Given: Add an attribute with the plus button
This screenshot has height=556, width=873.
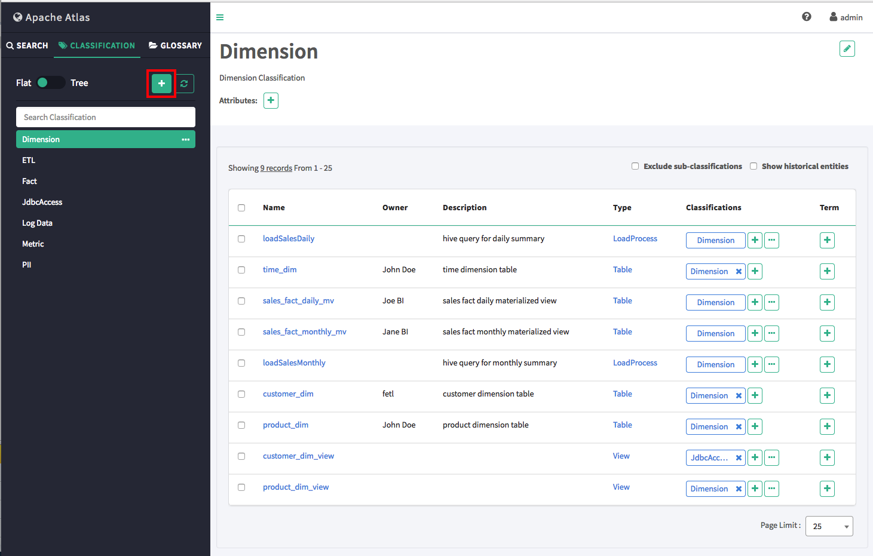Looking at the screenshot, I should pos(271,100).
